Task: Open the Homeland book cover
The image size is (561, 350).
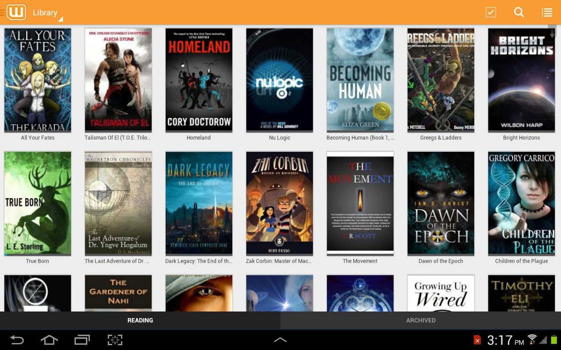Action: 199,80
